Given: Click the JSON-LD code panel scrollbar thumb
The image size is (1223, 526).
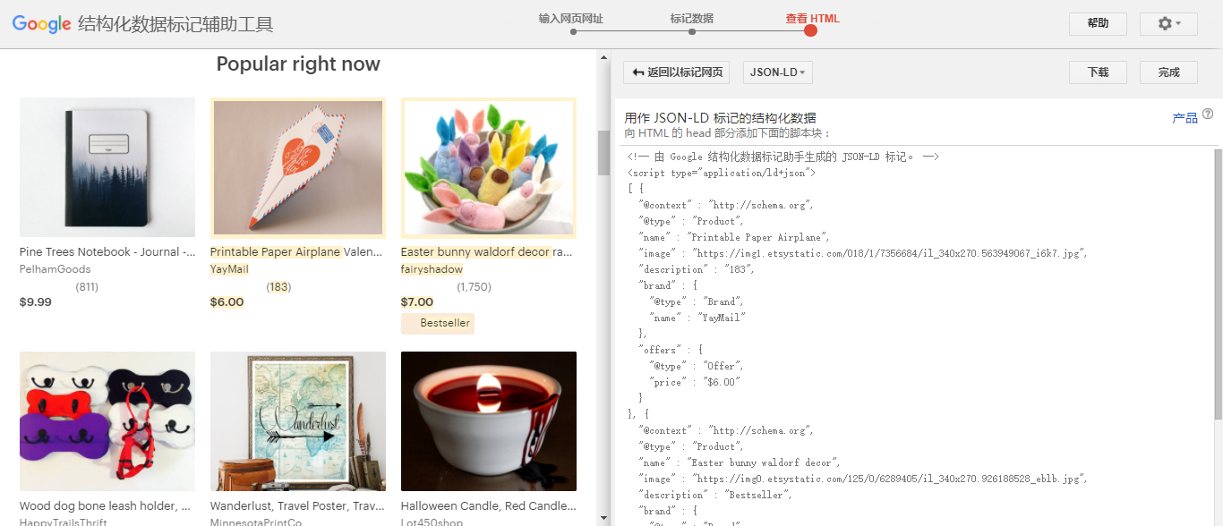Looking at the screenshot, I should tap(1218, 286).
